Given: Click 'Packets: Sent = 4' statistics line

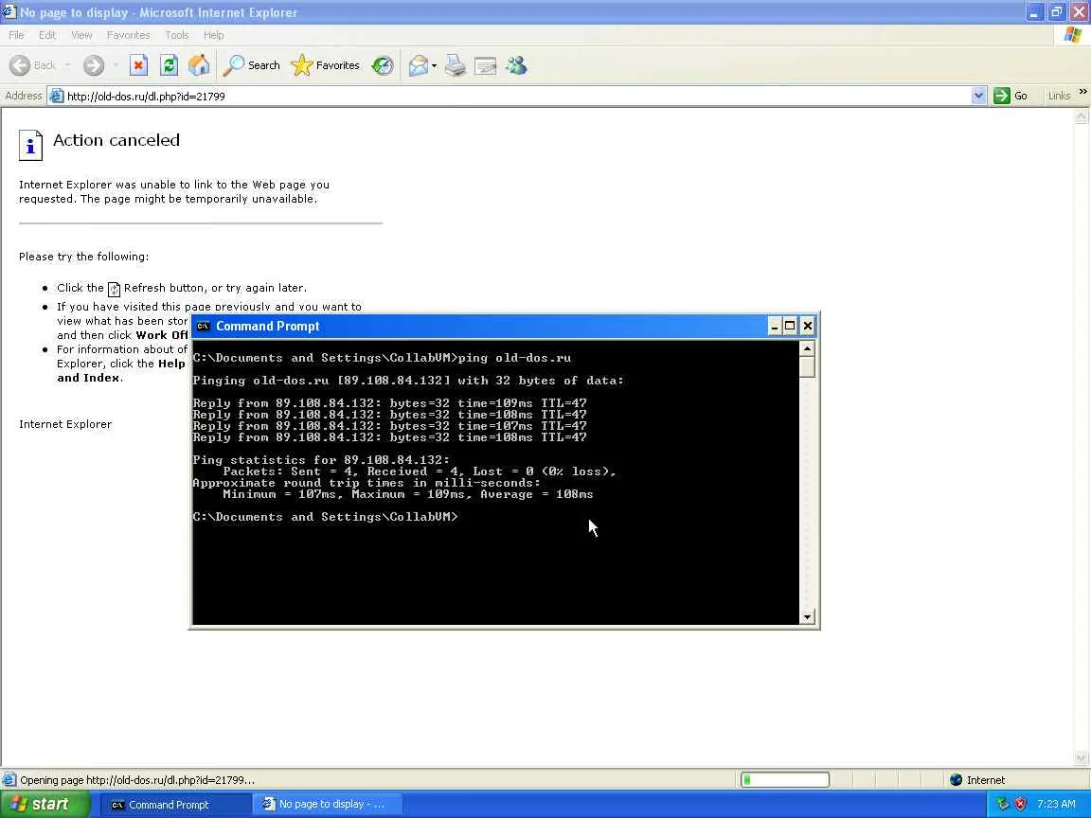Looking at the screenshot, I should tap(420, 471).
